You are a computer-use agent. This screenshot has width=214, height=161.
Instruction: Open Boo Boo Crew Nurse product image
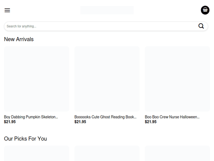pyautogui.click(x=177, y=79)
